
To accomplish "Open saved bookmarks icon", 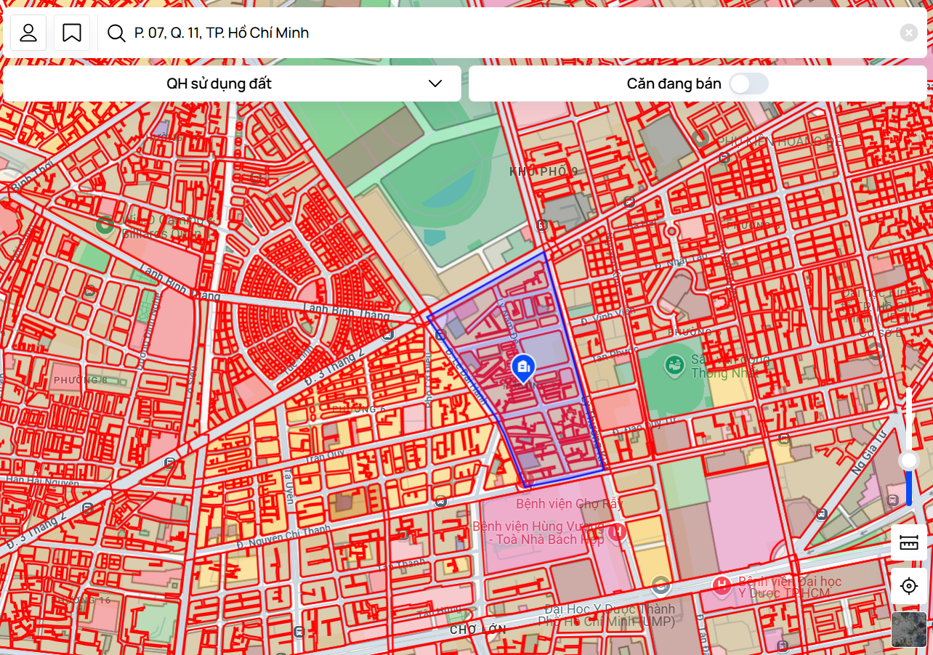I will (72, 33).
